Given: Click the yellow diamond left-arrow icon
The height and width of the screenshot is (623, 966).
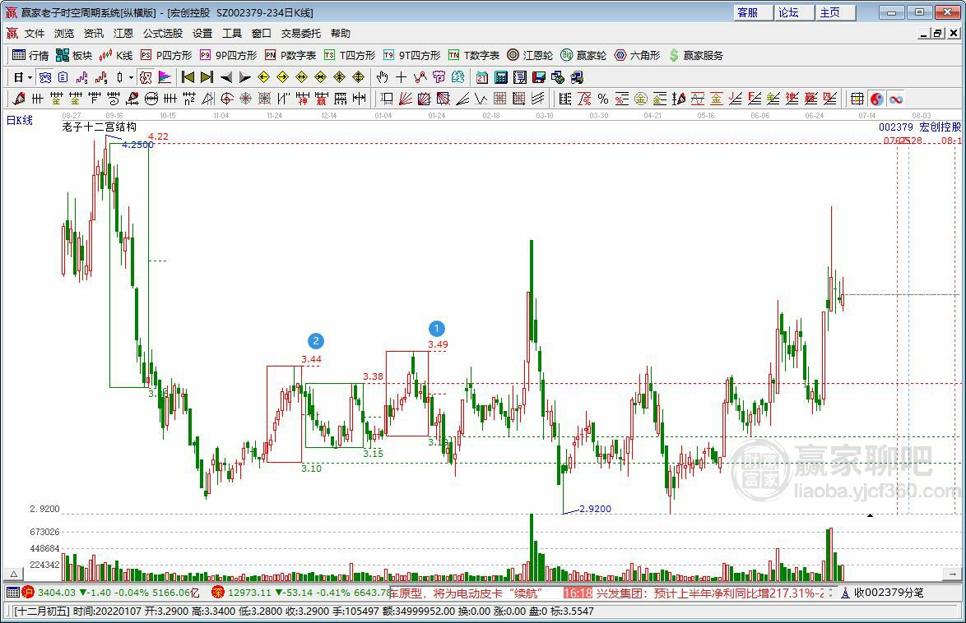Looking at the screenshot, I should tap(263, 77).
